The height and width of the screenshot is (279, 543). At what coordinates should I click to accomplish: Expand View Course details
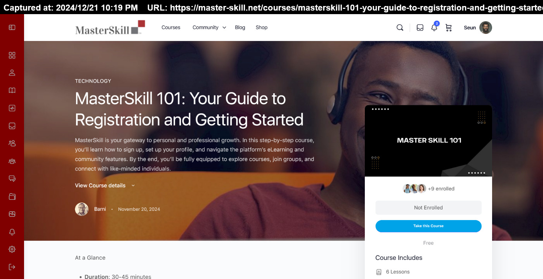[105, 185]
